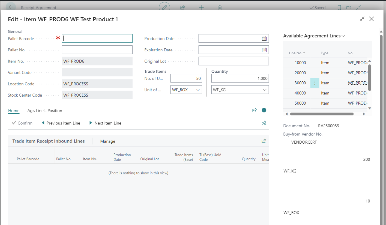Image resolution: width=386 pixels, height=225 pixels.
Task: Click the share icon beside the Home tab
Action: [254, 110]
